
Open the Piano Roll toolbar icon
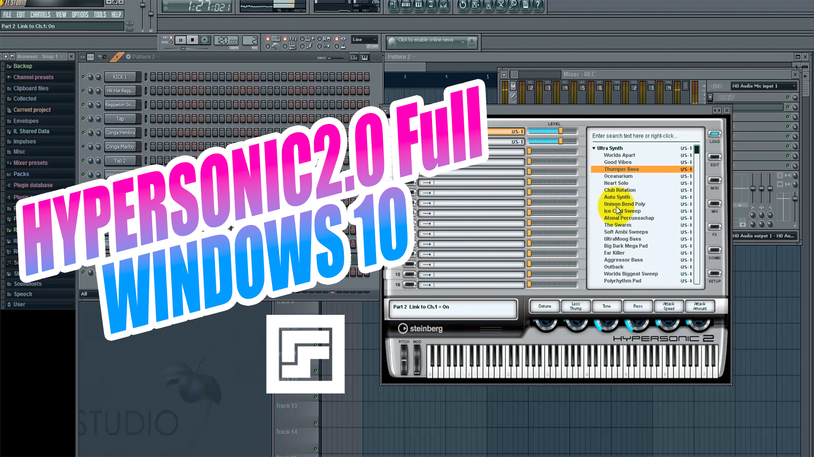tap(418, 6)
